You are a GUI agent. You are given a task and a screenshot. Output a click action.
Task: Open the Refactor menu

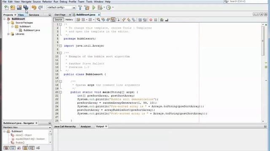[47, 2]
